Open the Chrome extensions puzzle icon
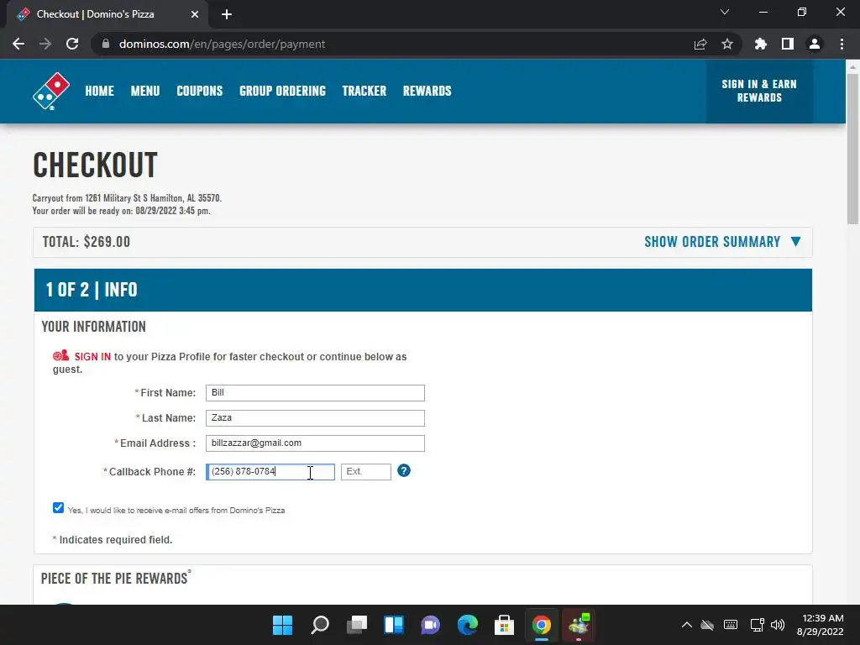Viewport: 860px width, 645px height. (761, 44)
